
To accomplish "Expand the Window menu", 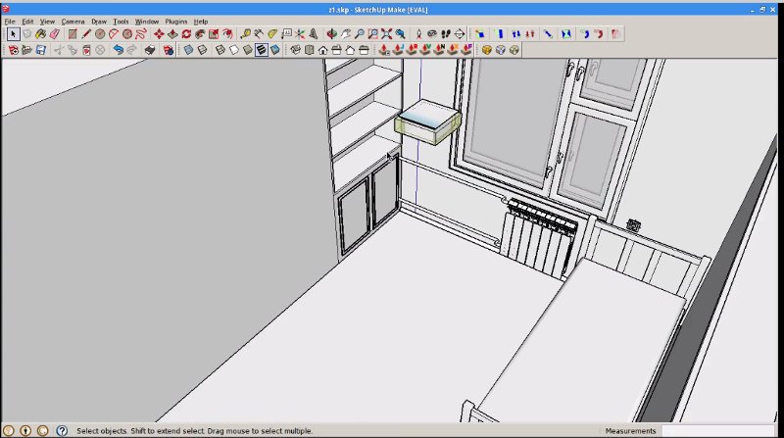I will pyautogui.click(x=147, y=21).
